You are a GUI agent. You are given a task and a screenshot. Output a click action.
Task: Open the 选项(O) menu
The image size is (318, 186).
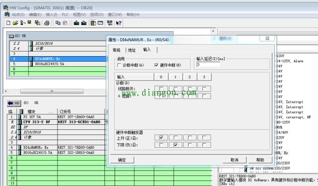[x=97, y=14]
